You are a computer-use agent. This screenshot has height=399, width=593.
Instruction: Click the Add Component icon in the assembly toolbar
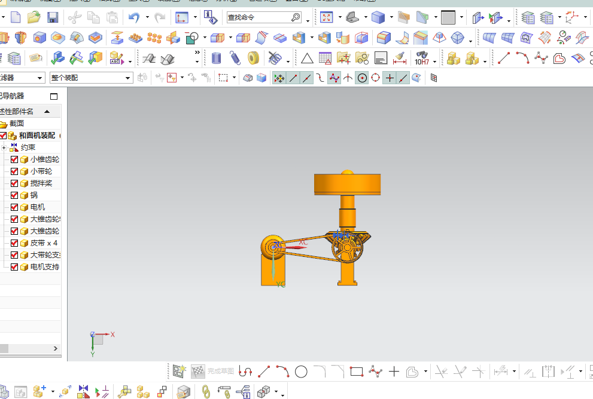(x=39, y=391)
